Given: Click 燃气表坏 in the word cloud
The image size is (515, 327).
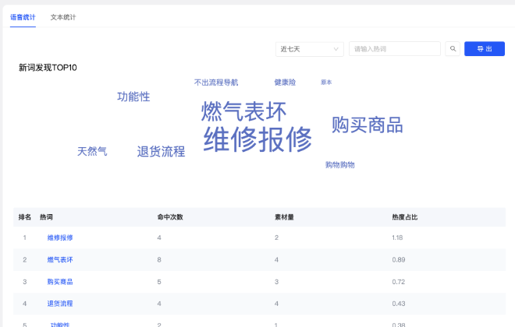Looking at the screenshot, I should click(243, 111).
